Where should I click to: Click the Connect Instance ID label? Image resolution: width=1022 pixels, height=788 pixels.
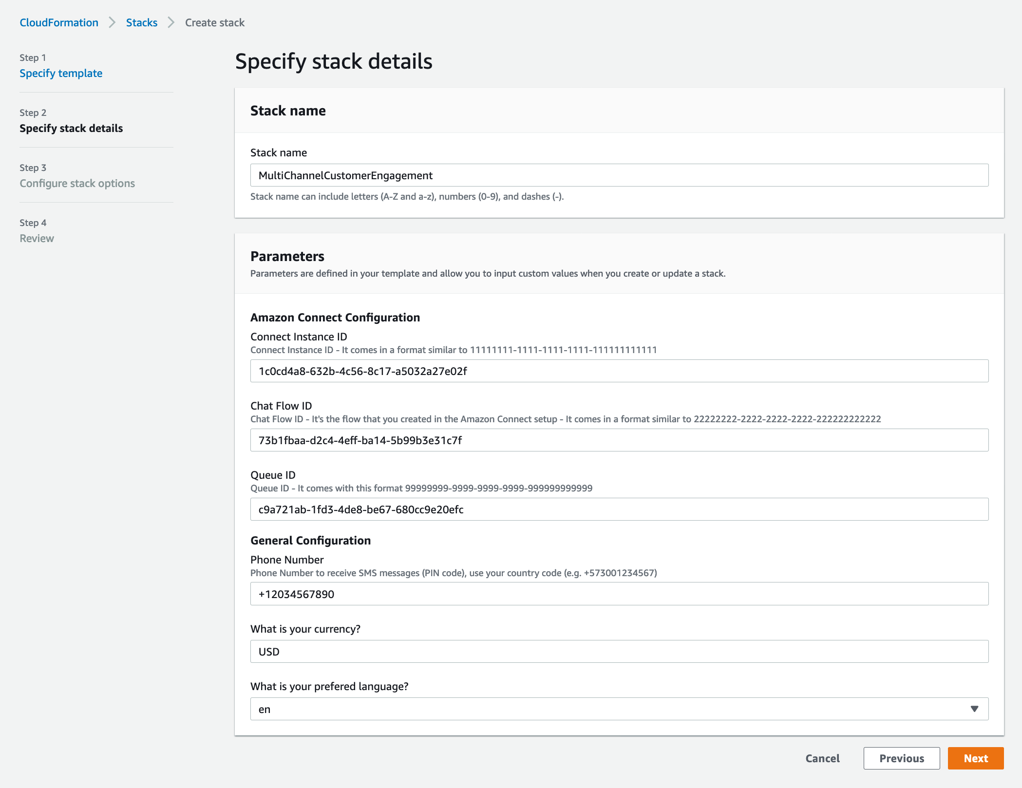point(299,337)
